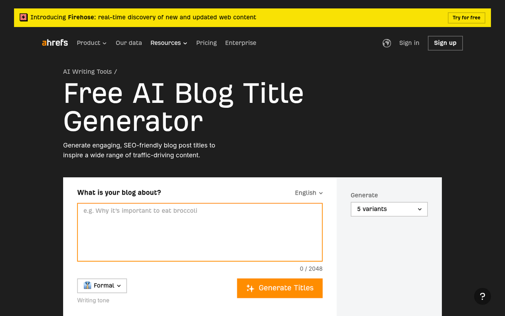The width and height of the screenshot is (505, 316).
Task: Click the chevron on the English selector
Action: point(321,193)
